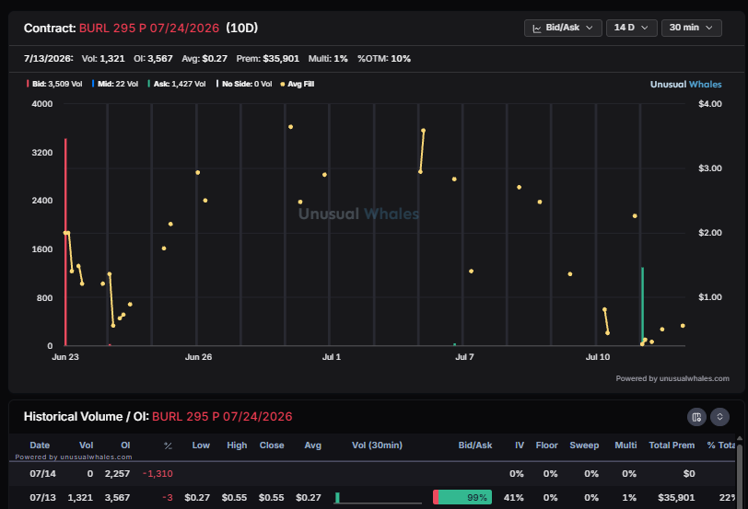Click the table columns settings icon
748x509 pixels.
[x=696, y=417]
